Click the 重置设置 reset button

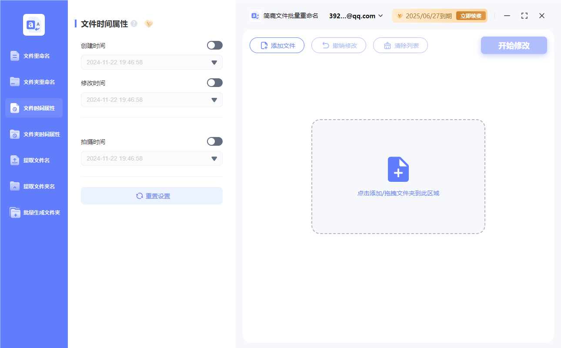(x=151, y=196)
